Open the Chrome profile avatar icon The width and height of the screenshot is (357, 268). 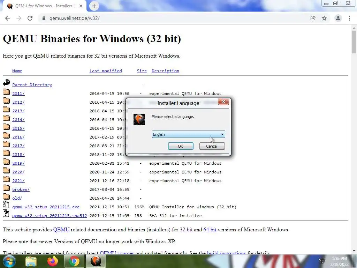338,18
